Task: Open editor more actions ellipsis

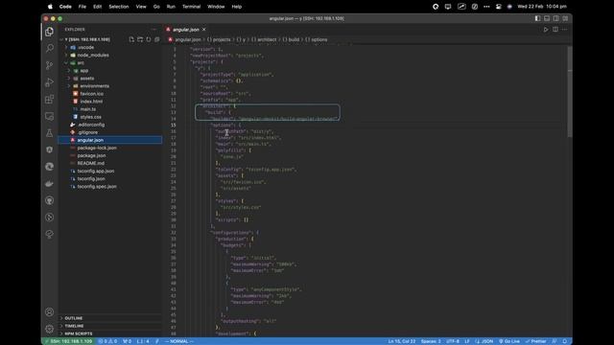Action: tap(564, 30)
